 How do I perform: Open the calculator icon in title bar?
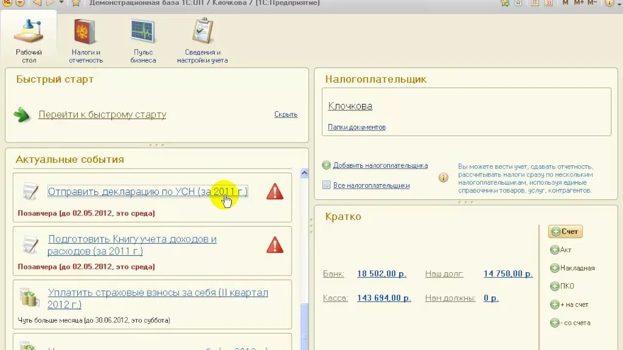(x=535, y=3)
